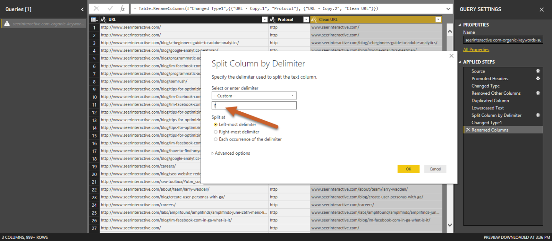552x241 pixels.
Task: Expand Advanced options in the dialog
Action: click(231, 153)
